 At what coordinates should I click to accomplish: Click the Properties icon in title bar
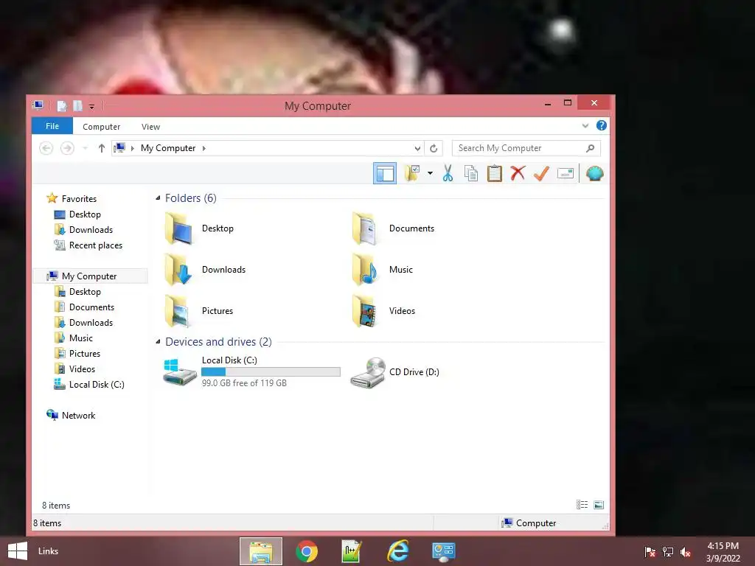[x=62, y=106]
